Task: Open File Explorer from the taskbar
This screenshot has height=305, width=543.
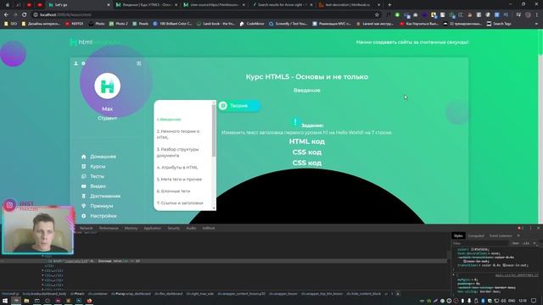Action: 26,301
